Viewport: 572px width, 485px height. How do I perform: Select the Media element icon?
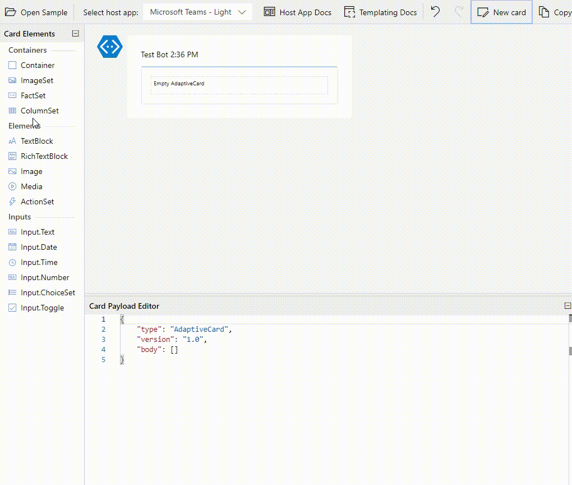pyautogui.click(x=12, y=186)
